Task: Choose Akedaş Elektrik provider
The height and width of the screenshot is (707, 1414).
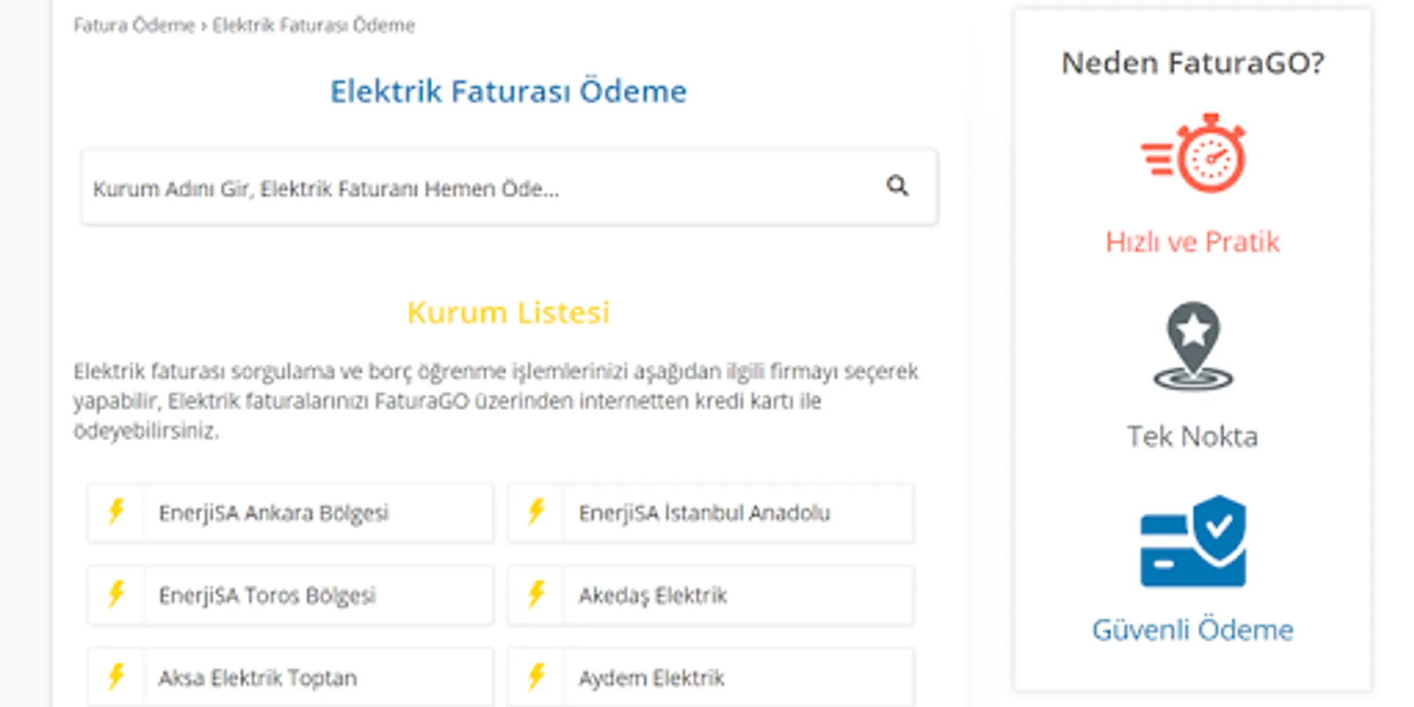Action: click(711, 595)
